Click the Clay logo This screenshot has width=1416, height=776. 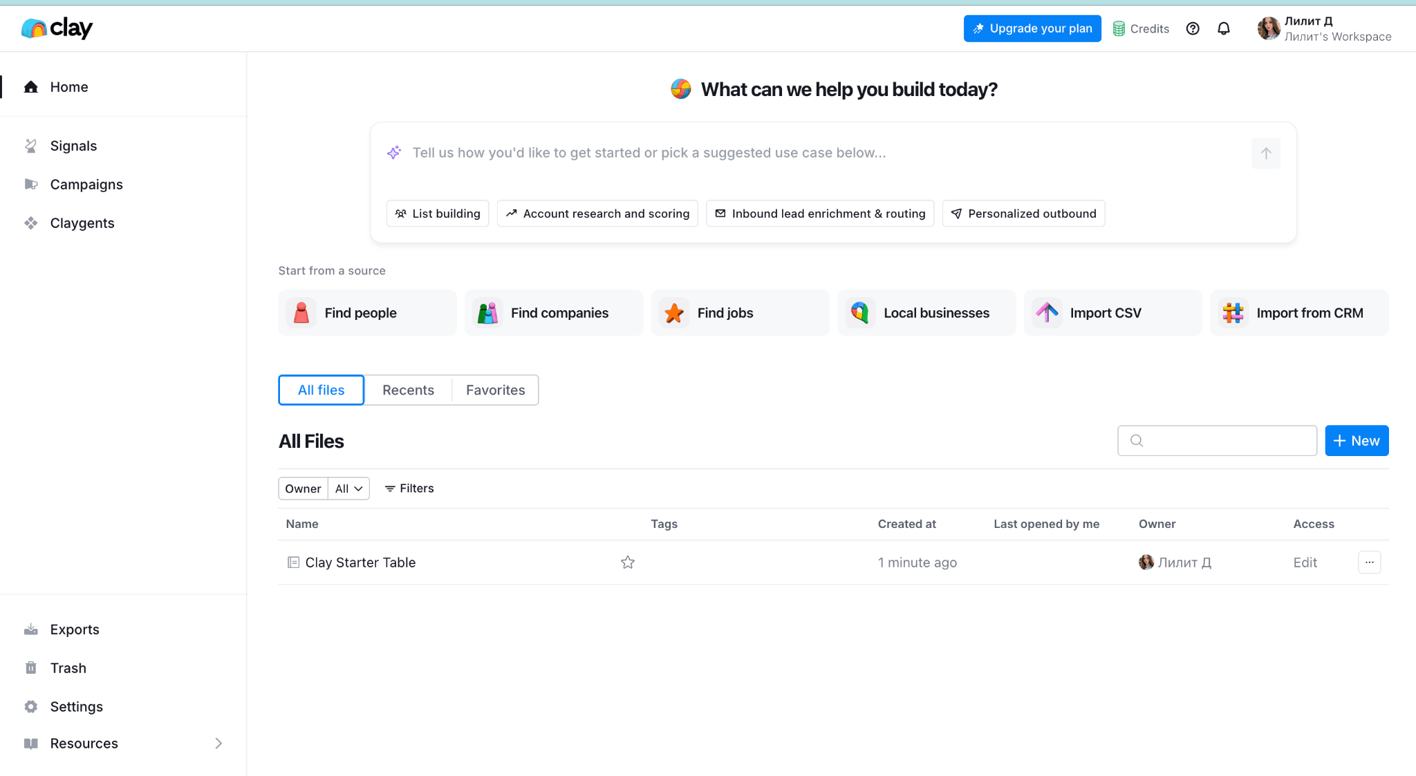click(57, 28)
